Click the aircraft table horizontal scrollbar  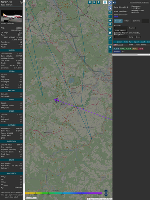(131, 55)
